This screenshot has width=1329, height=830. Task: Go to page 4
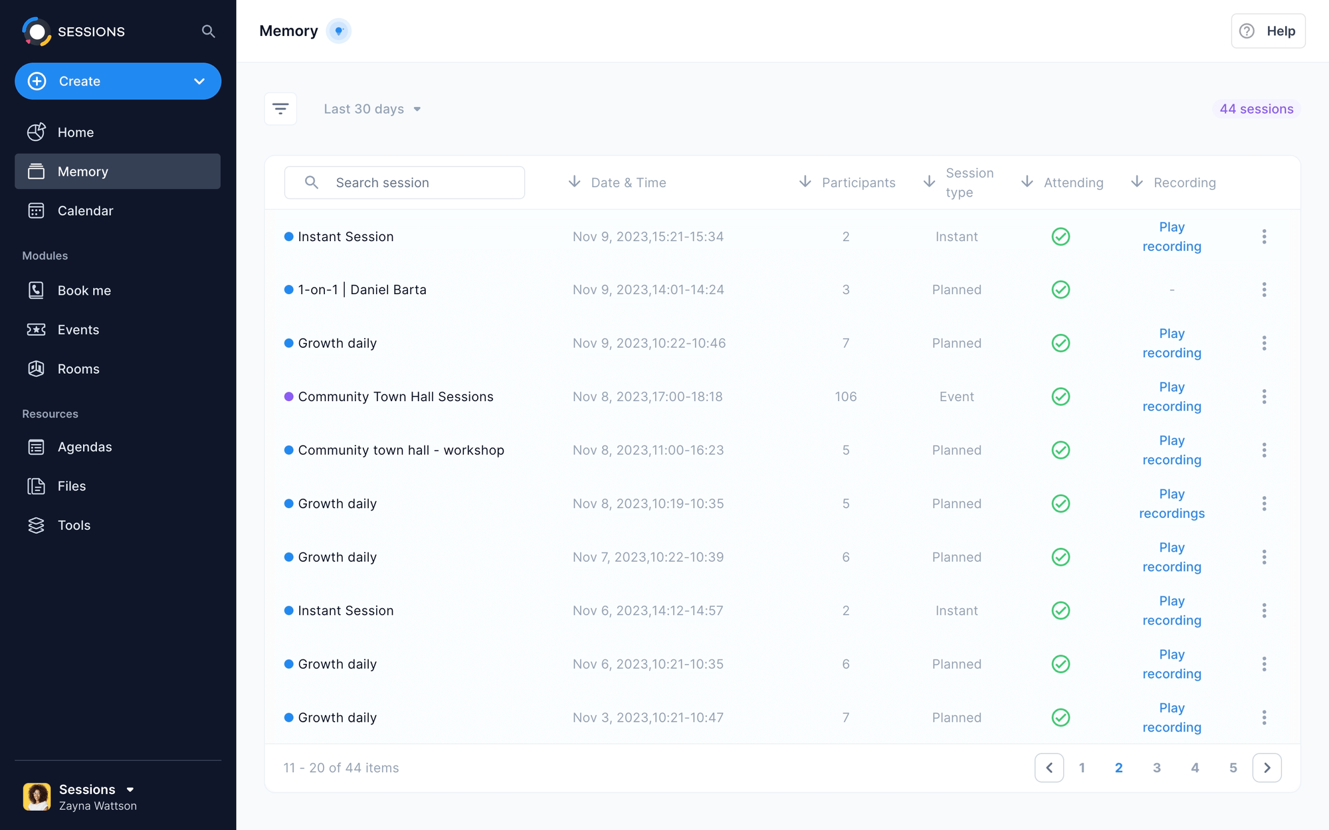1195,768
